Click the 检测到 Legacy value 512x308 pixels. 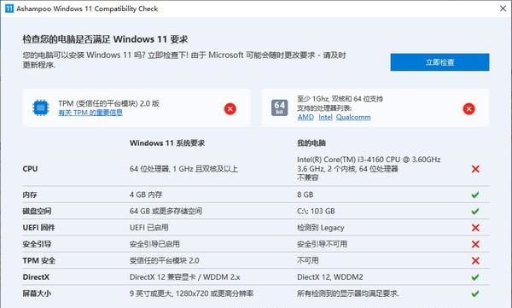[321, 228]
